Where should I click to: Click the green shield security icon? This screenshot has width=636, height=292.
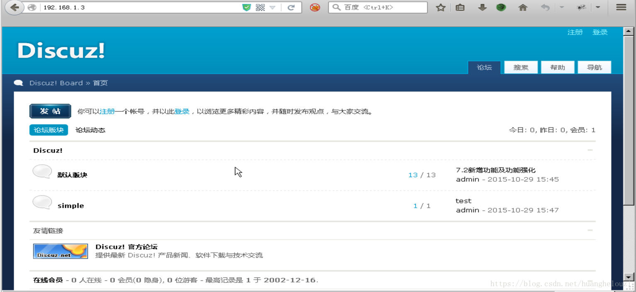(x=246, y=7)
